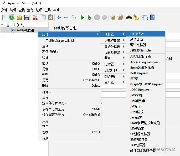Open the Templates icon in toolbar

coord(12,17)
